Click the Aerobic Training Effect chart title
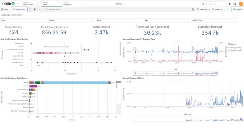 (x=133, y=78)
